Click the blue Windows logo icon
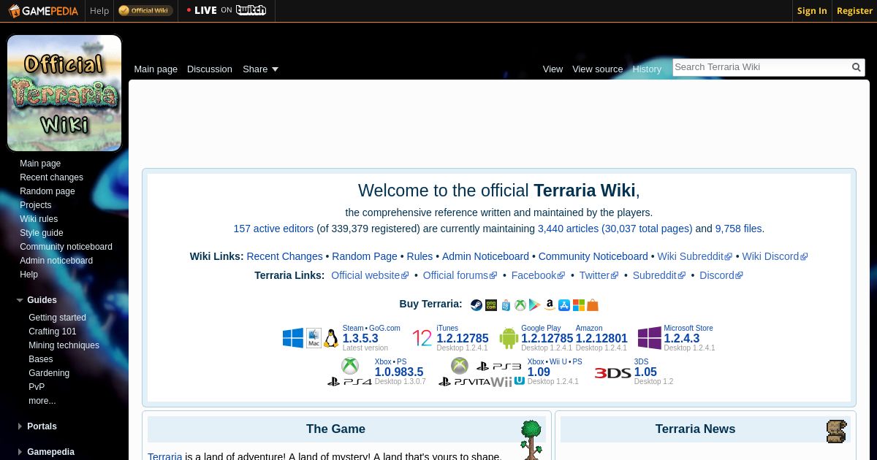 (x=293, y=338)
